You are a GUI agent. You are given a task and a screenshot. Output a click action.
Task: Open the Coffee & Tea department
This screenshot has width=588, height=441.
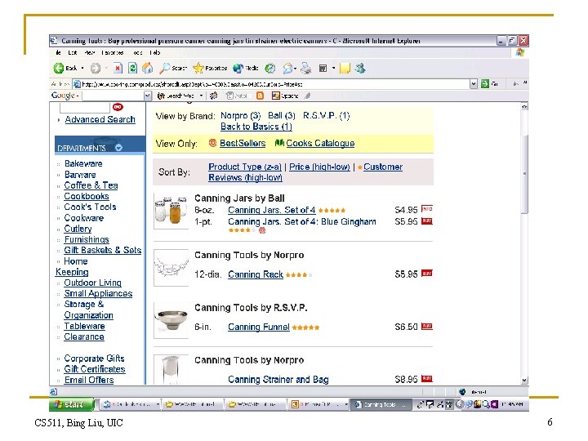click(91, 185)
